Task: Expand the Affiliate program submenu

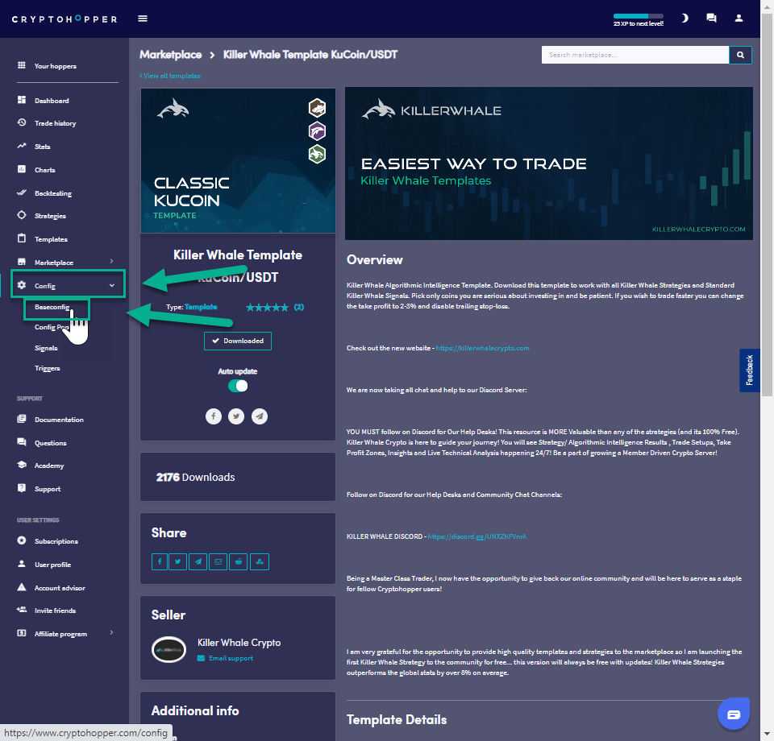Action: point(111,633)
